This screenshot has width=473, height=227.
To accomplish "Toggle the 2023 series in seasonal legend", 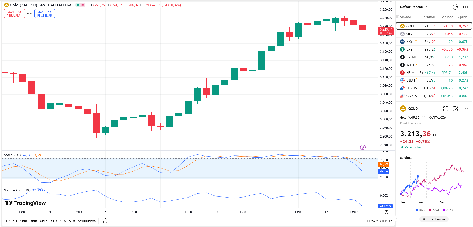I will [x=448, y=210].
